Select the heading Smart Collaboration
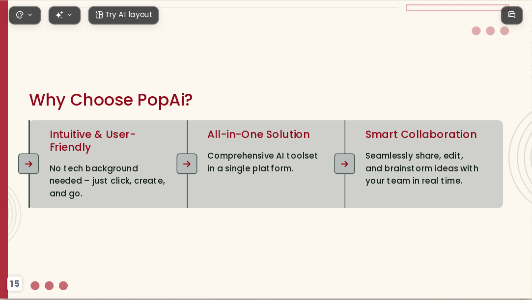The height and width of the screenshot is (300, 532). click(421, 135)
